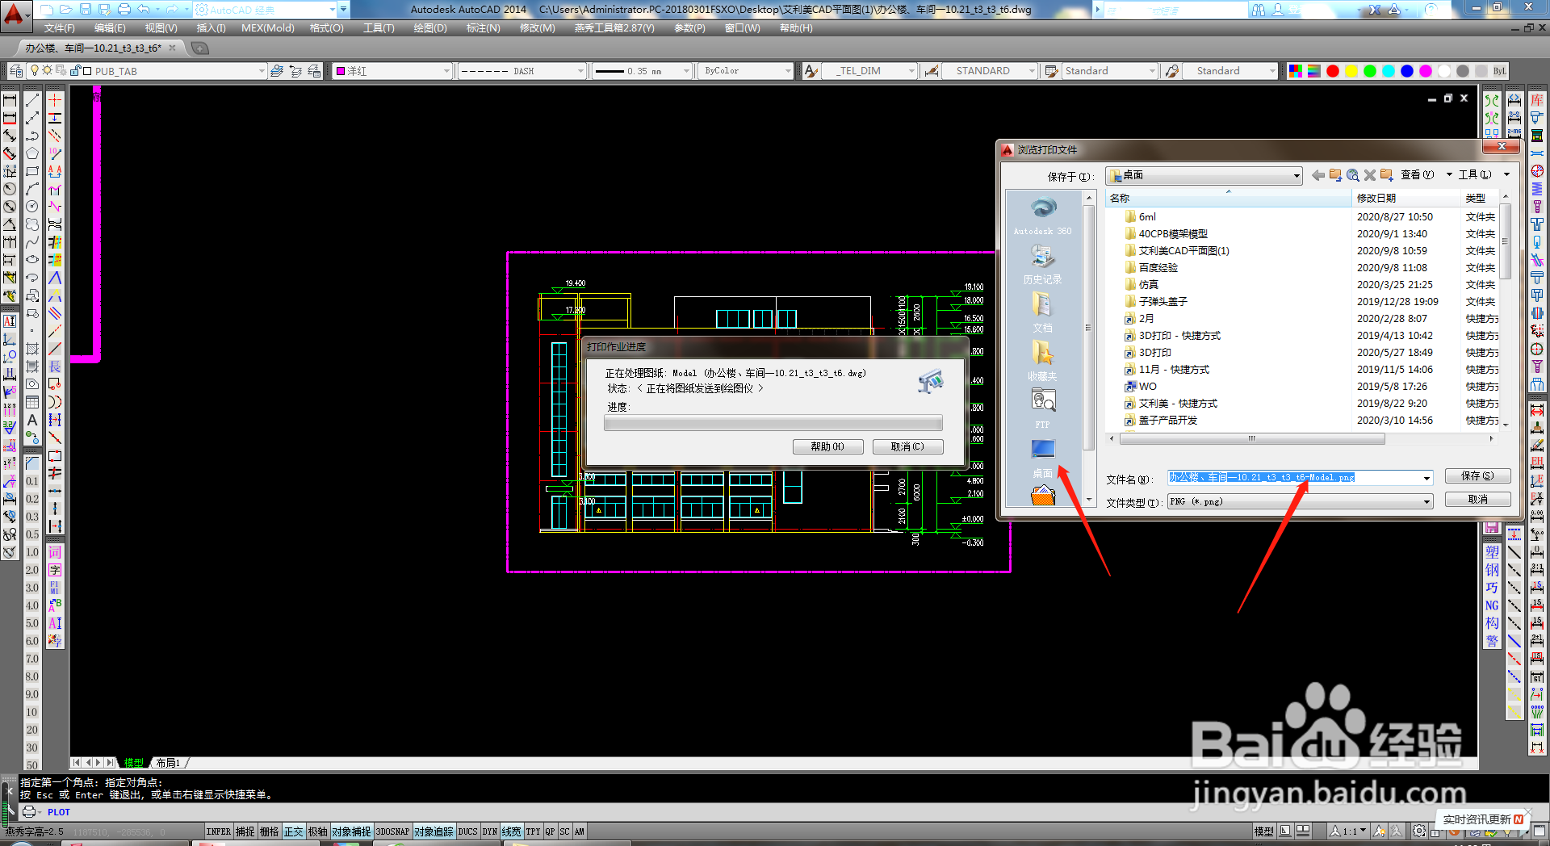The width and height of the screenshot is (1550, 846).
Task: Toggle 对象追踪 object tracking in status bar
Action: (x=434, y=831)
